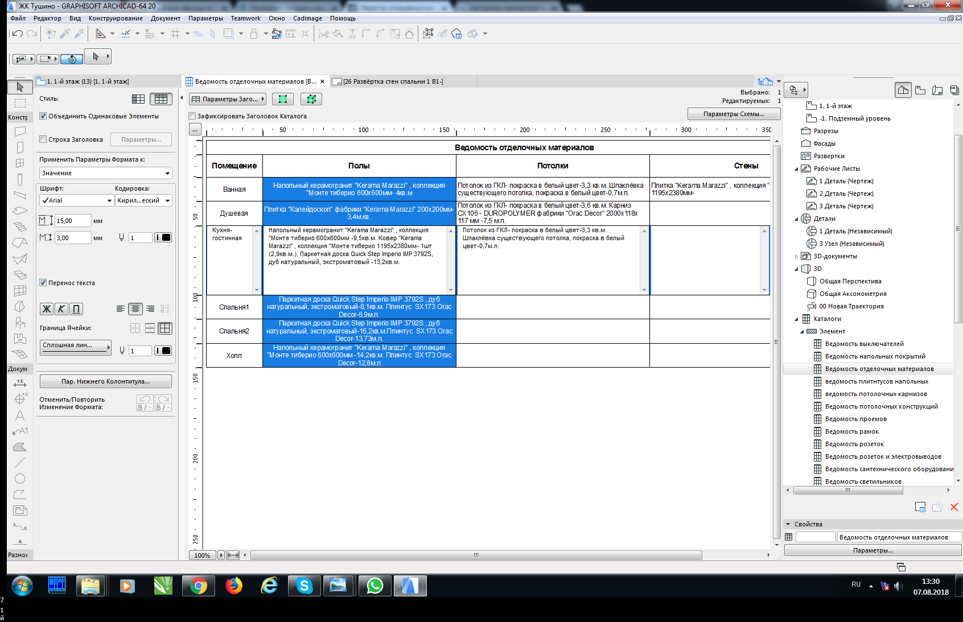Select the Dimension tool under Докум
Image resolution: width=963 pixels, height=622 pixels.
coord(20,383)
